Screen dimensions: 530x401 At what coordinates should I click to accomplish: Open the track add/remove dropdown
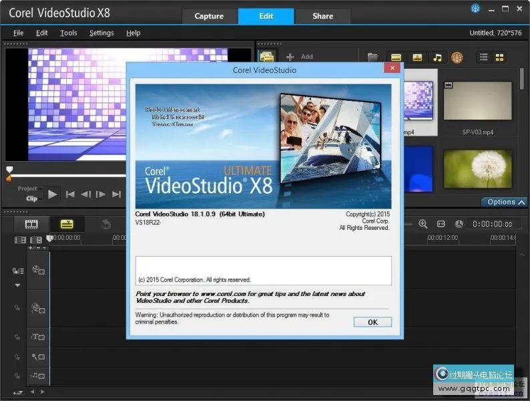[36, 248]
